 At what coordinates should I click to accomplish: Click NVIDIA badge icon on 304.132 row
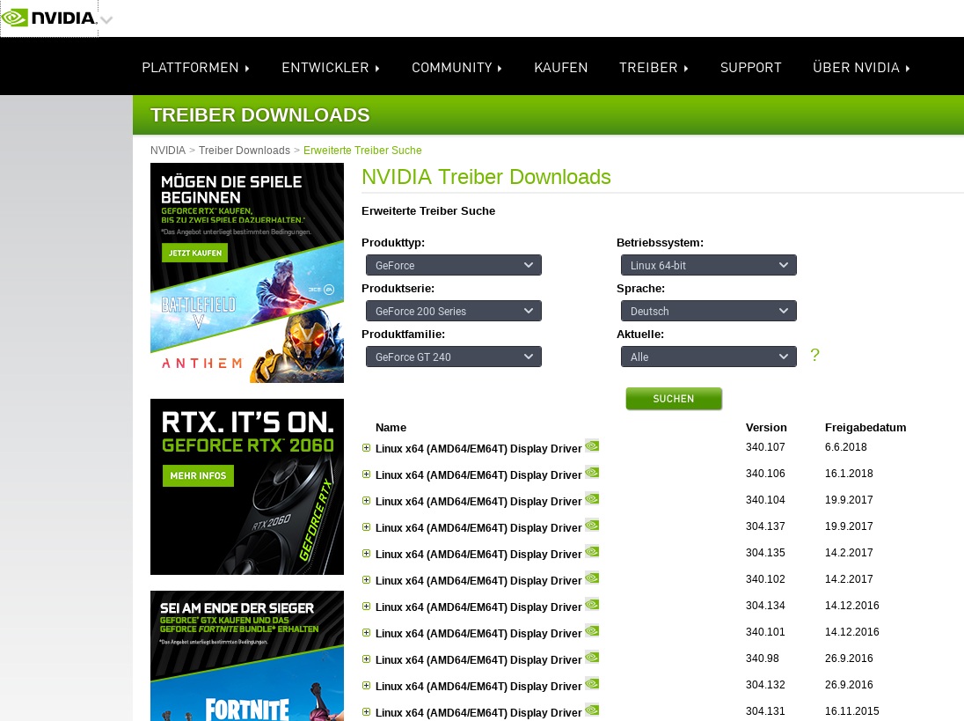coord(592,683)
